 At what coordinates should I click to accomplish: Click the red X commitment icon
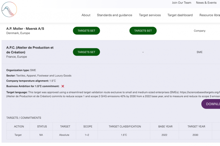[x=63, y=86]
